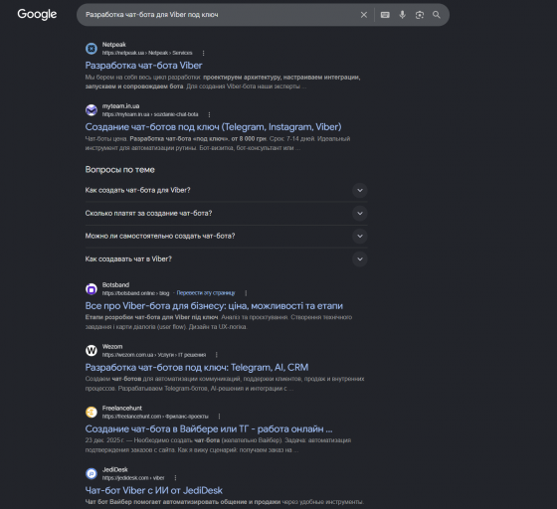Click the Freelancehunt site name
Image resolution: width=557 pixels, height=509 pixels.
click(x=121, y=409)
